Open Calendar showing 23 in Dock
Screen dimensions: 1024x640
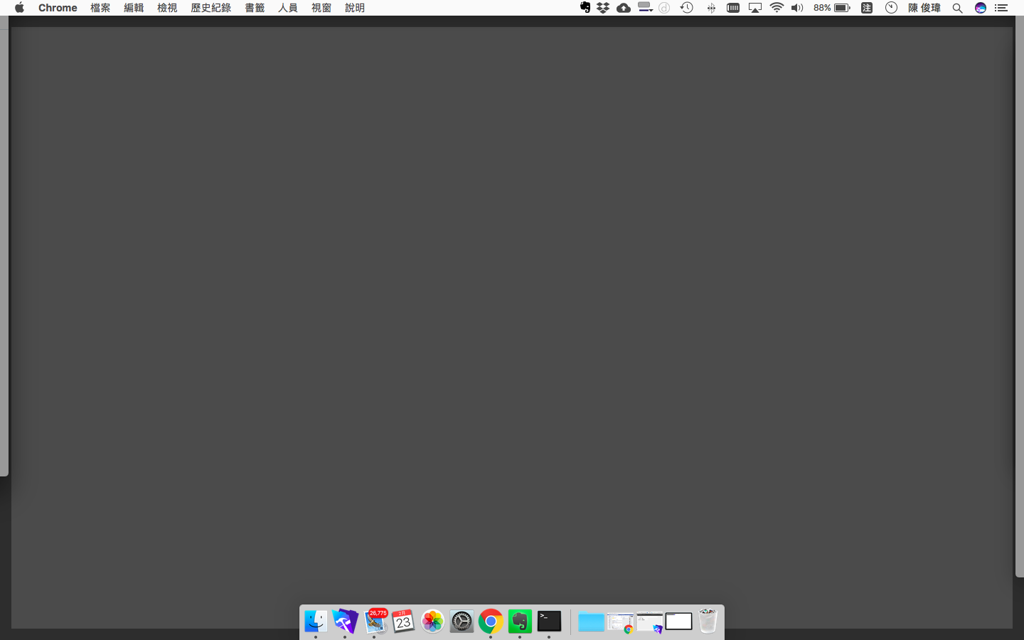[403, 622]
